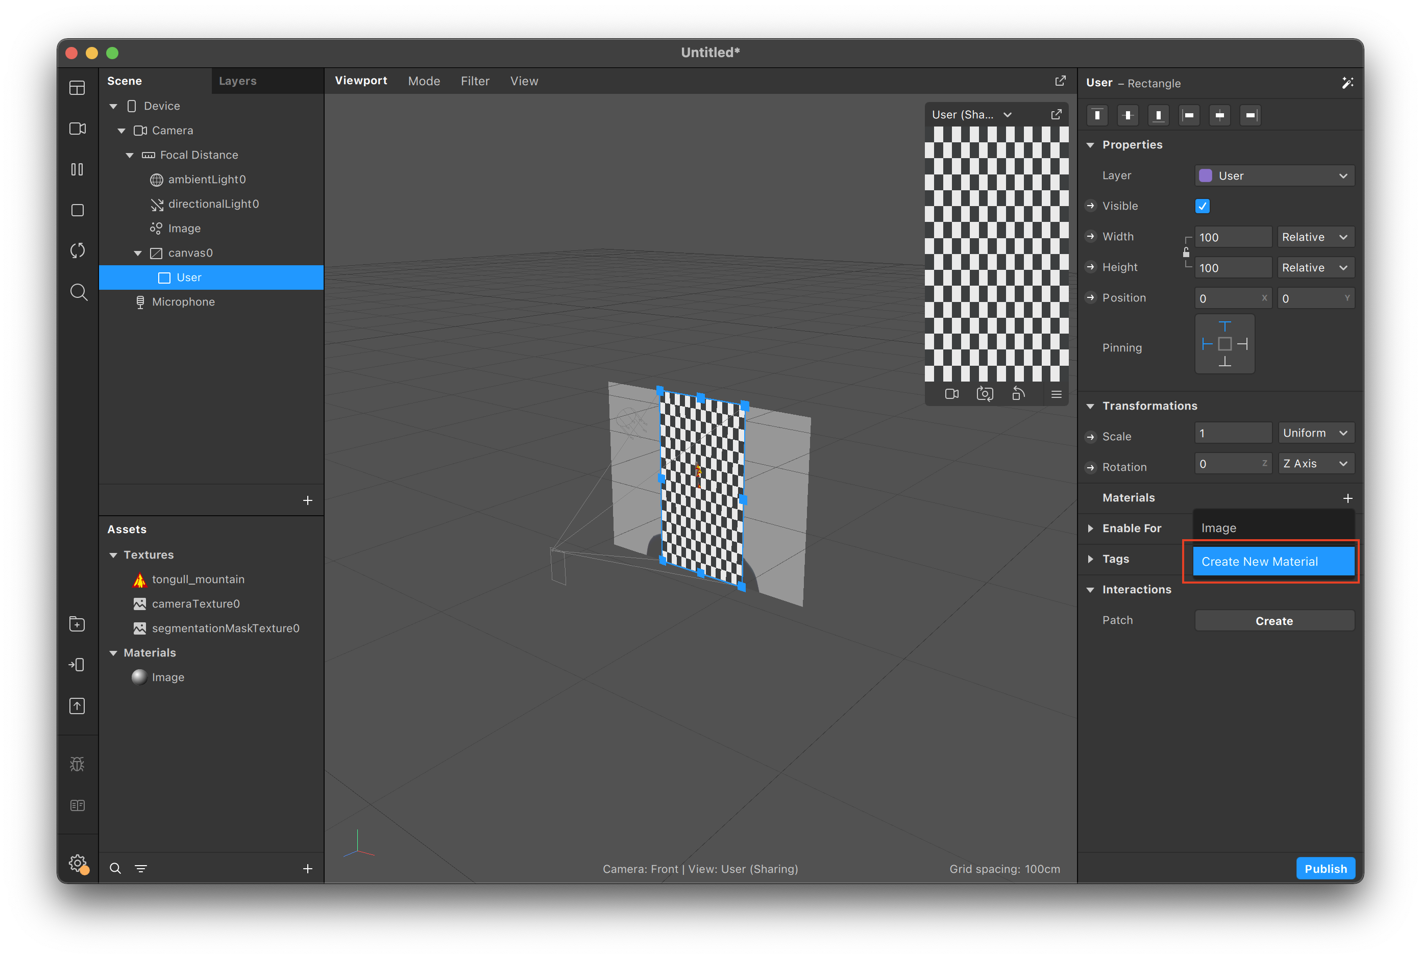This screenshot has width=1421, height=959.
Task: Click the pause icon in left sidebar
Action: (78, 169)
